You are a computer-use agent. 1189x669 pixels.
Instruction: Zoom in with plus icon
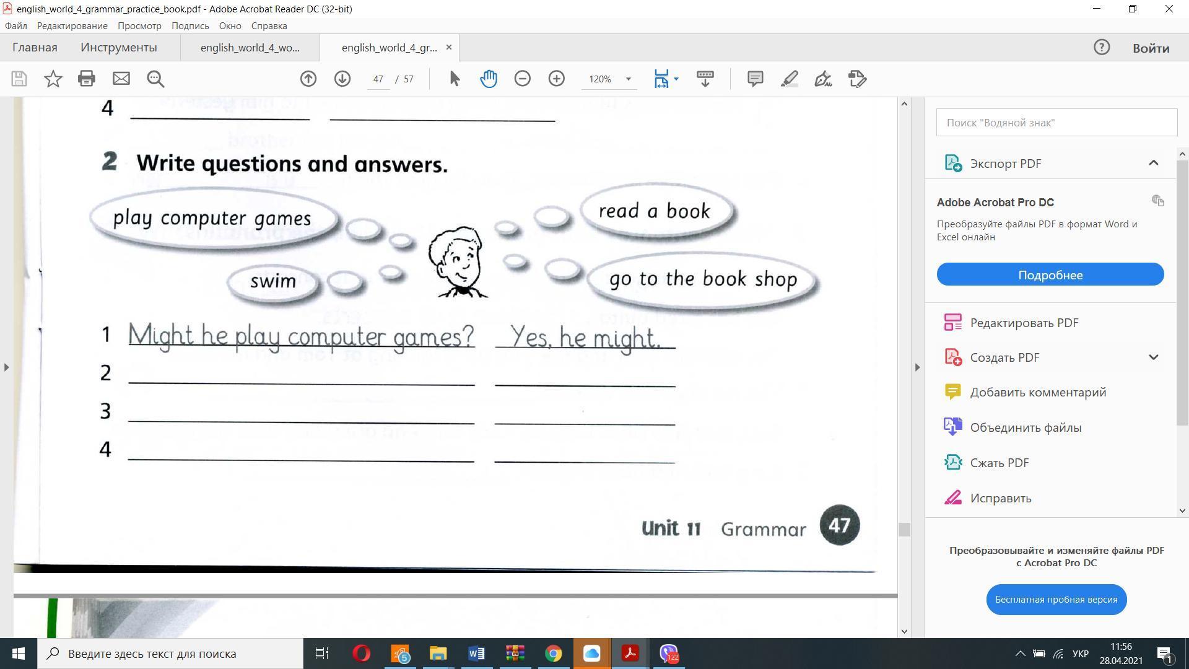click(557, 79)
